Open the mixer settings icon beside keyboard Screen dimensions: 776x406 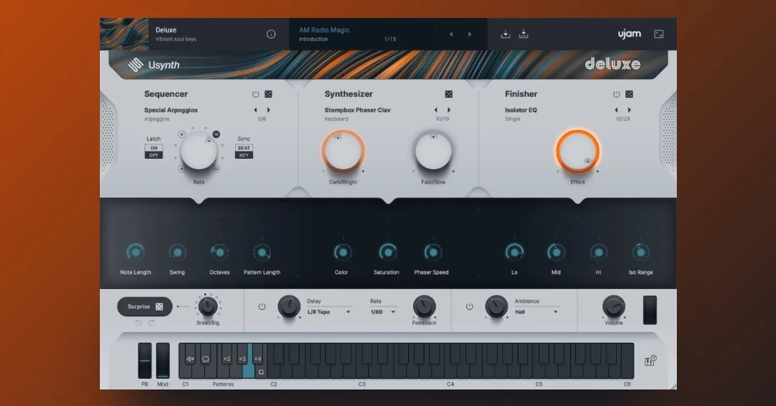point(650,361)
